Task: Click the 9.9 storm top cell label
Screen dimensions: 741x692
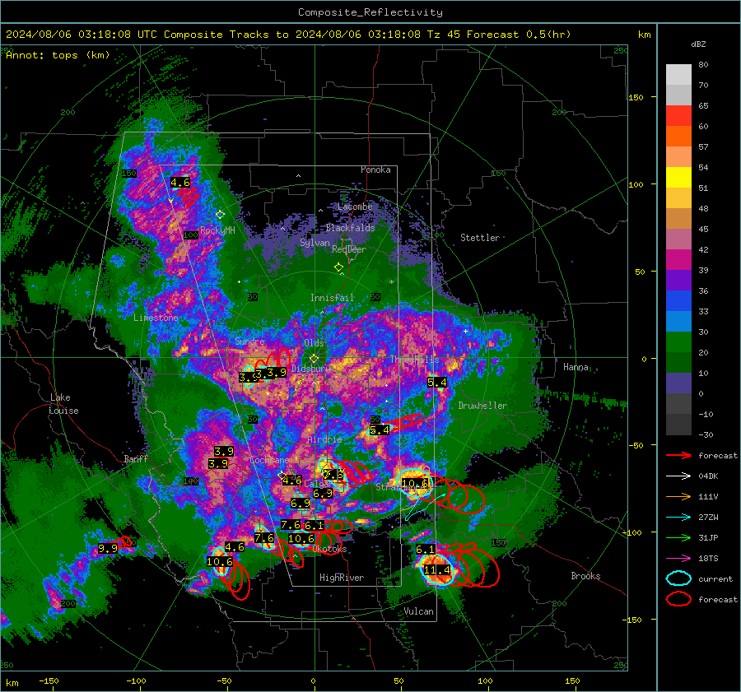Action: (108, 548)
